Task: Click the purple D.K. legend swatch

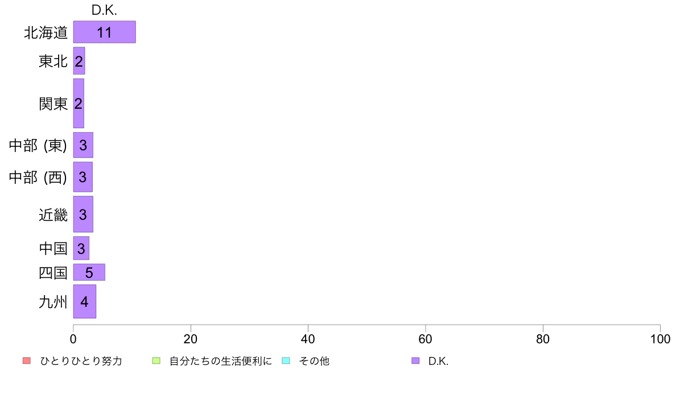Action: [415, 361]
